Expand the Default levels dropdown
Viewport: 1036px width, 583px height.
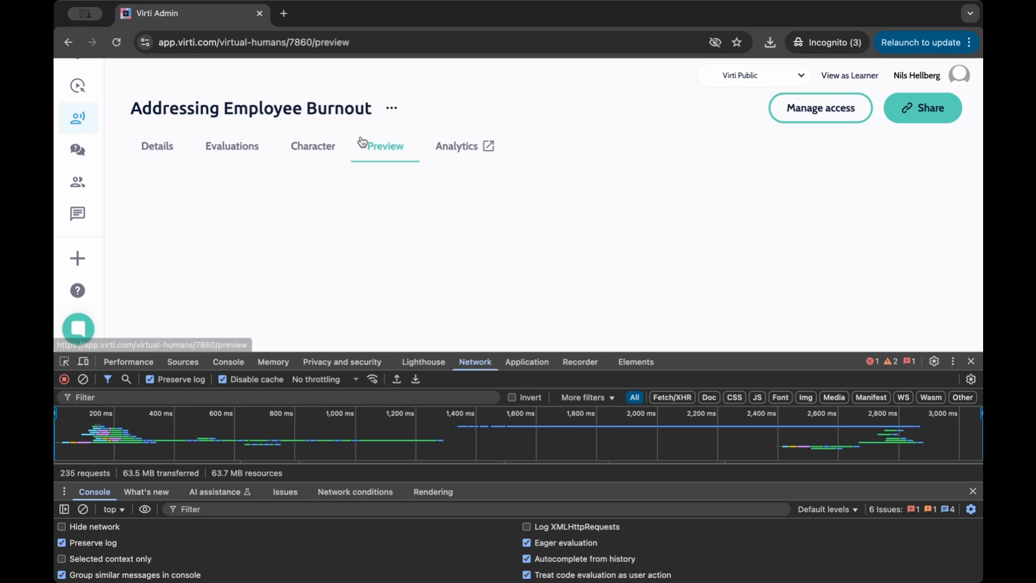[x=827, y=510]
